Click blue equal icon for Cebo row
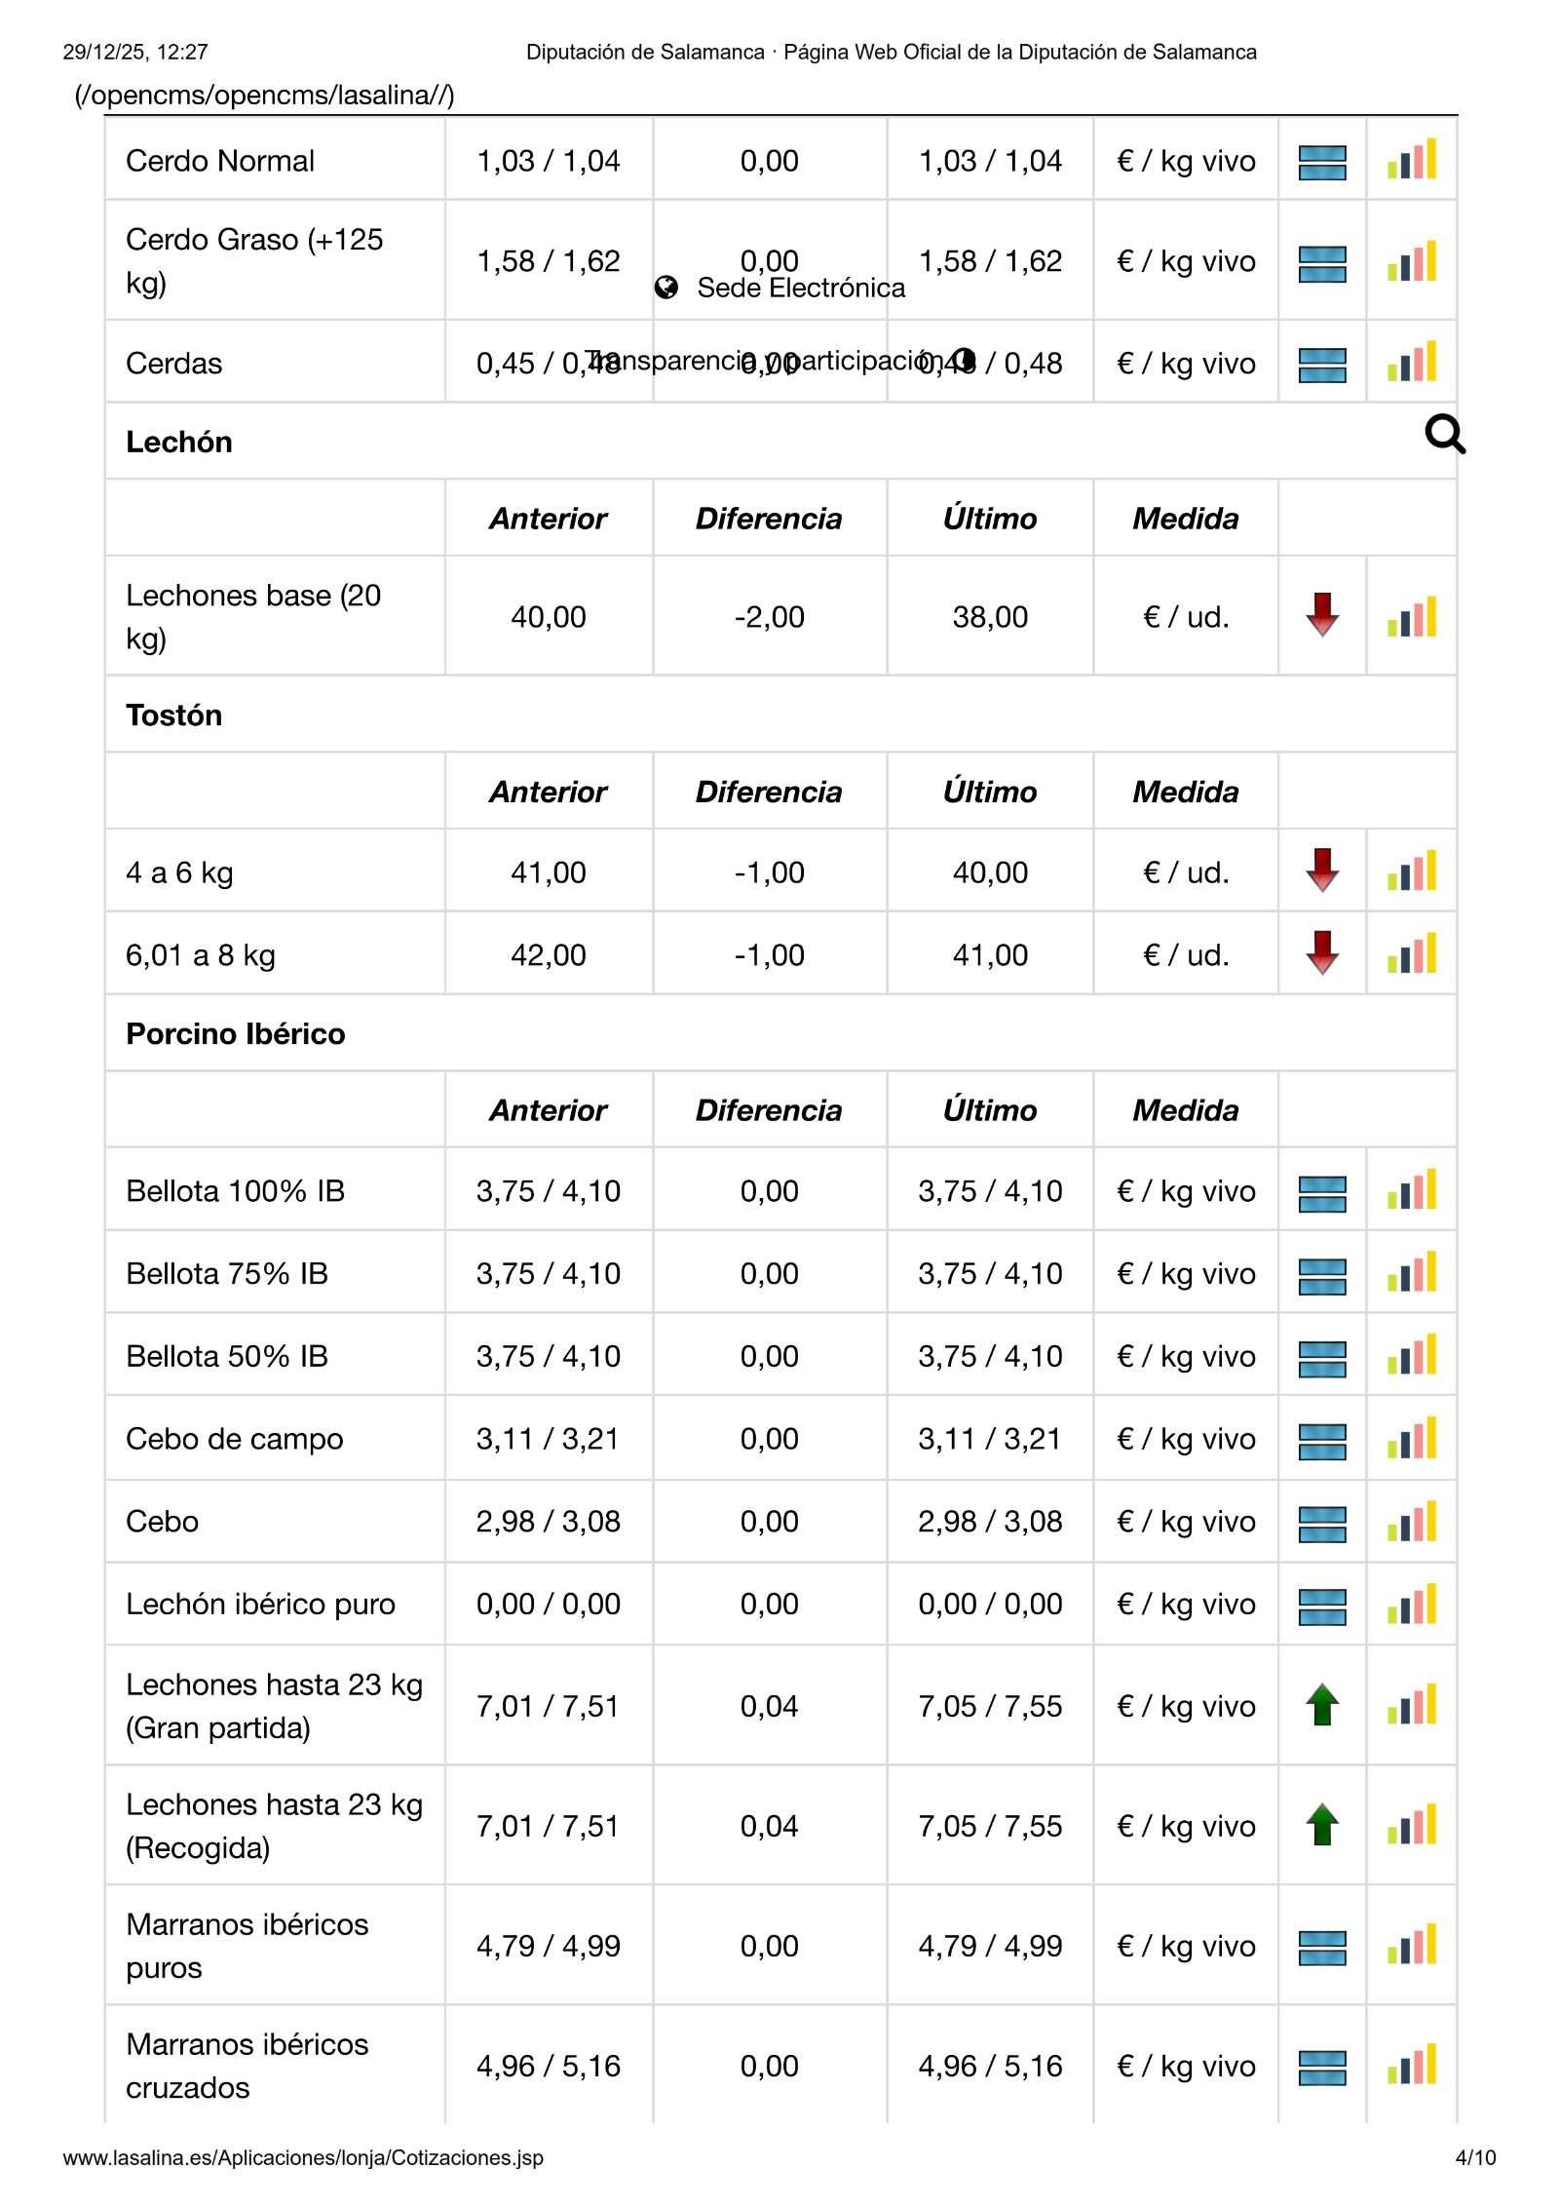Screen dimensions: 1559x2207 tap(1321, 1523)
